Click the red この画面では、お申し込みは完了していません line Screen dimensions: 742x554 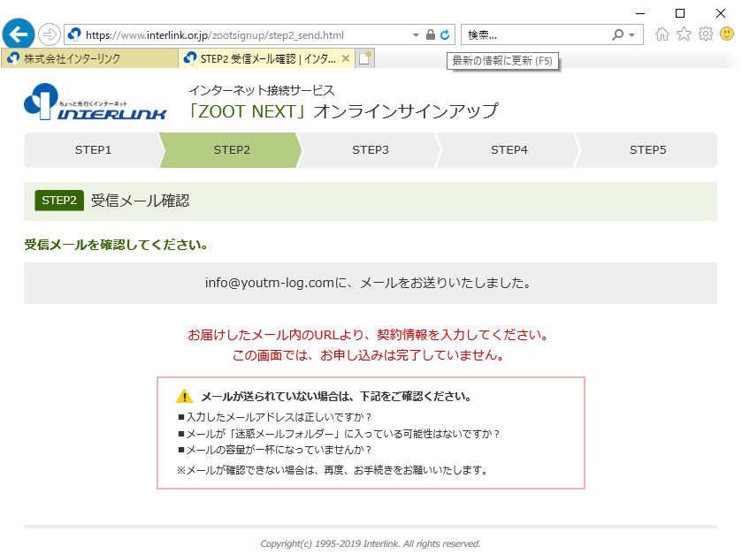pyautogui.click(x=368, y=355)
